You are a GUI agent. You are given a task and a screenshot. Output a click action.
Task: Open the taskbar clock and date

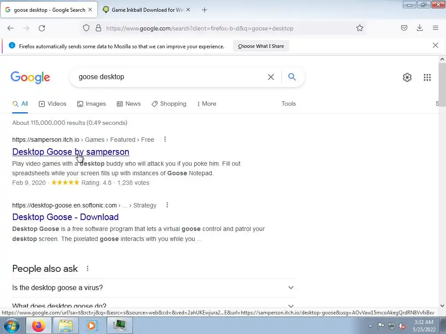click(424, 326)
